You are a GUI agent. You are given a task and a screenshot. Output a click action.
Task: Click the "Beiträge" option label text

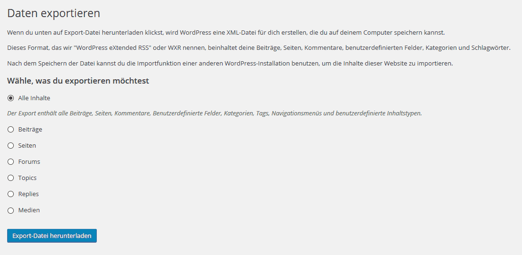point(30,130)
